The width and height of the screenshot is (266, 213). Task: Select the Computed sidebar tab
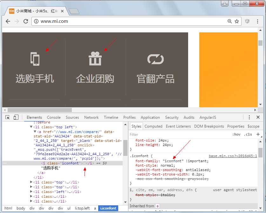pyautogui.click(x=153, y=126)
